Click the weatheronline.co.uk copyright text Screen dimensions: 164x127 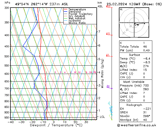pos(137,125)
